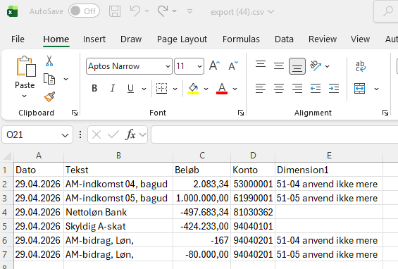Click the Borders icon
The height and width of the screenshot is (269, 398).
click(161, 88)
